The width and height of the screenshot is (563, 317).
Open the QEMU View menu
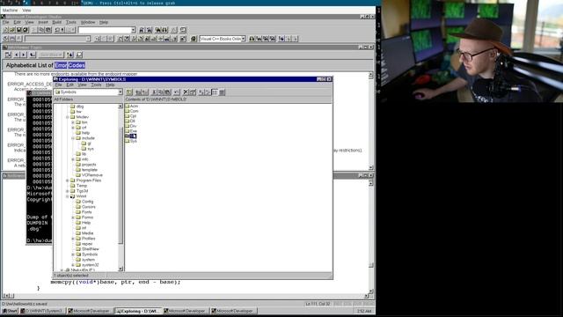coord(26,11)
